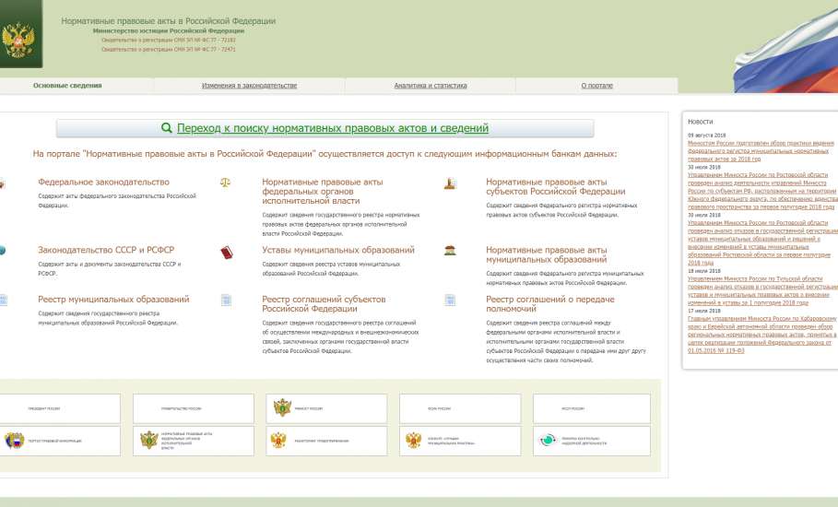Open the second 30 июля 2018 news about уставов
Screen dimensions: 838x507
(x=762, y=242)
